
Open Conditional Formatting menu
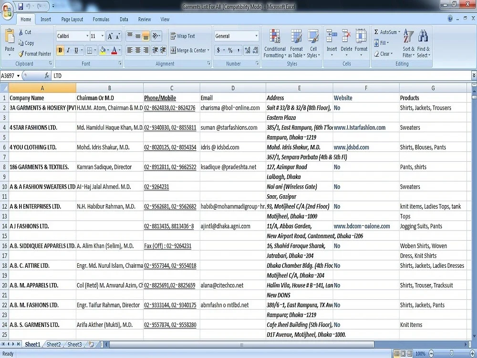[x=275, y=43]
